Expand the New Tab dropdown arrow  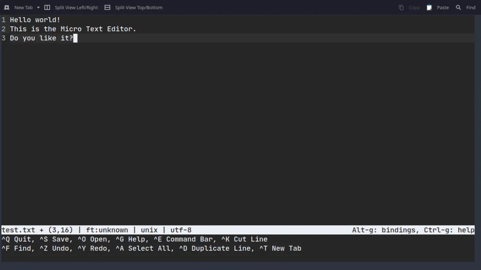click(x=38, y=7)
